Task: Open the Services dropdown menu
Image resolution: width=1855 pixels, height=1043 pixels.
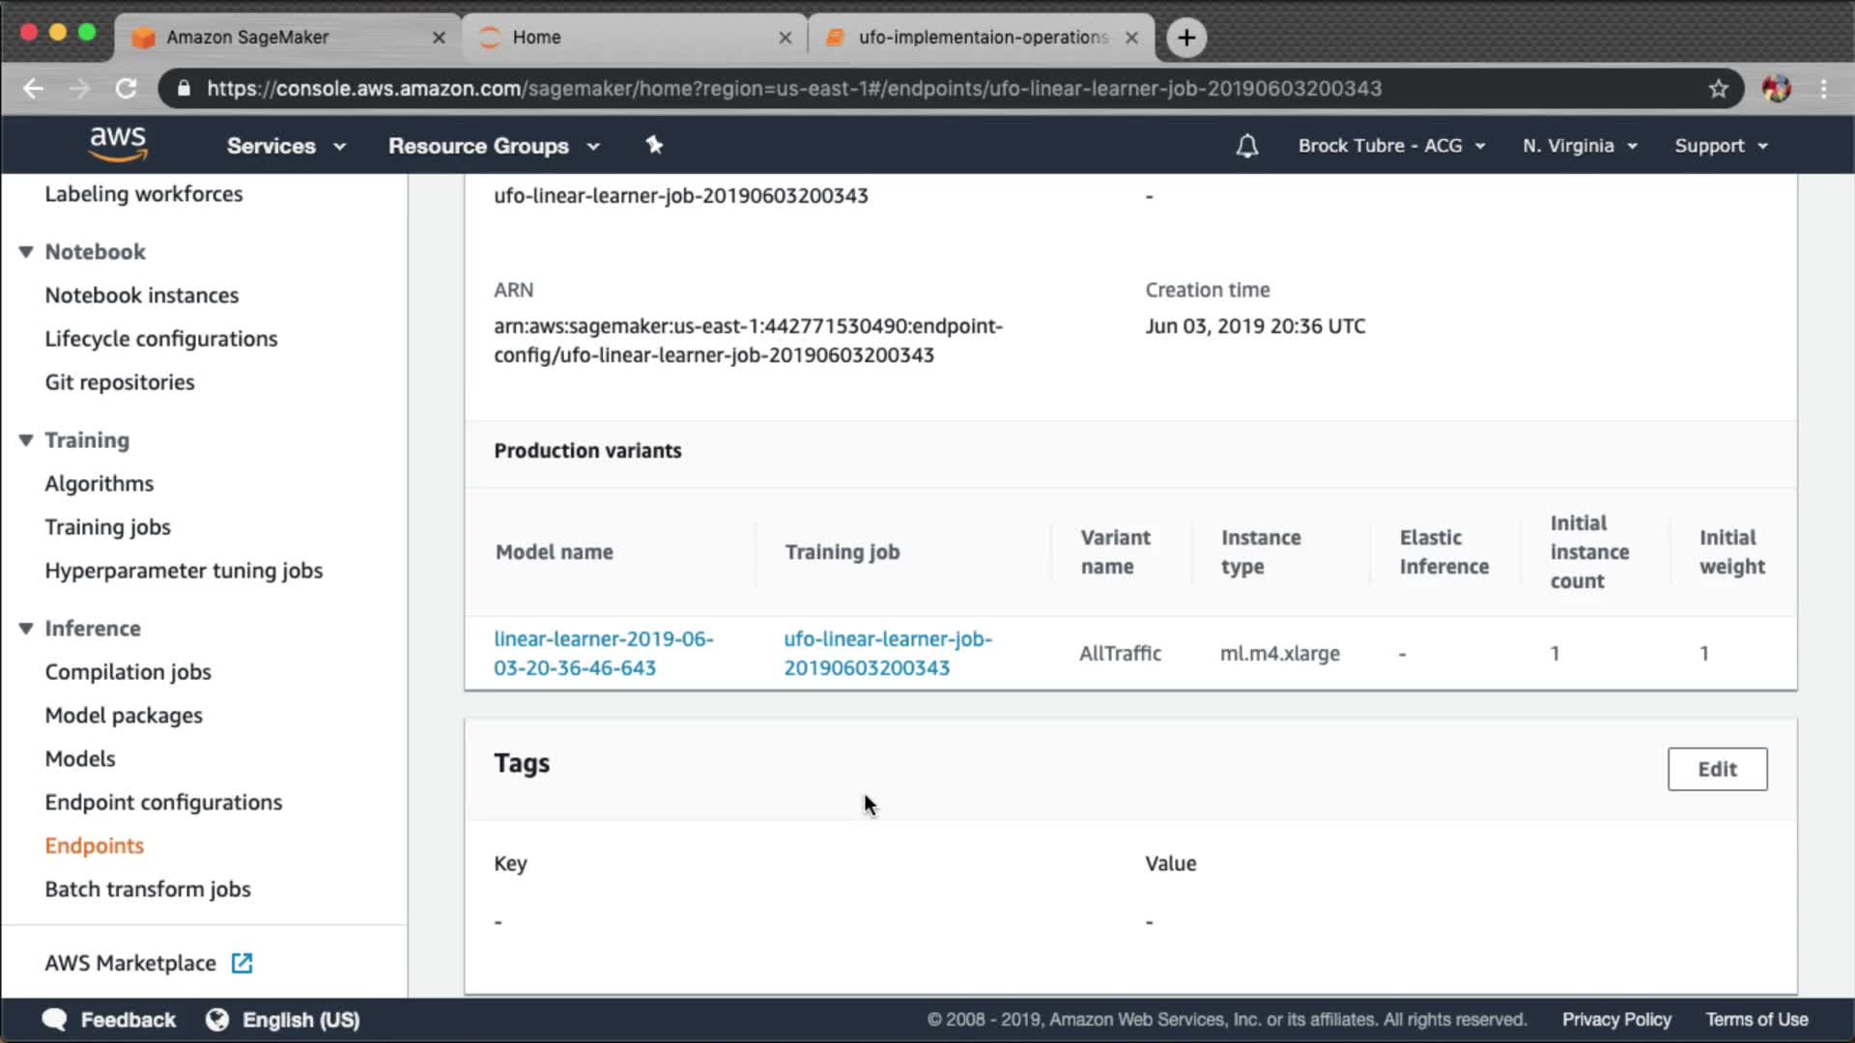Action: tap(285, 146)
